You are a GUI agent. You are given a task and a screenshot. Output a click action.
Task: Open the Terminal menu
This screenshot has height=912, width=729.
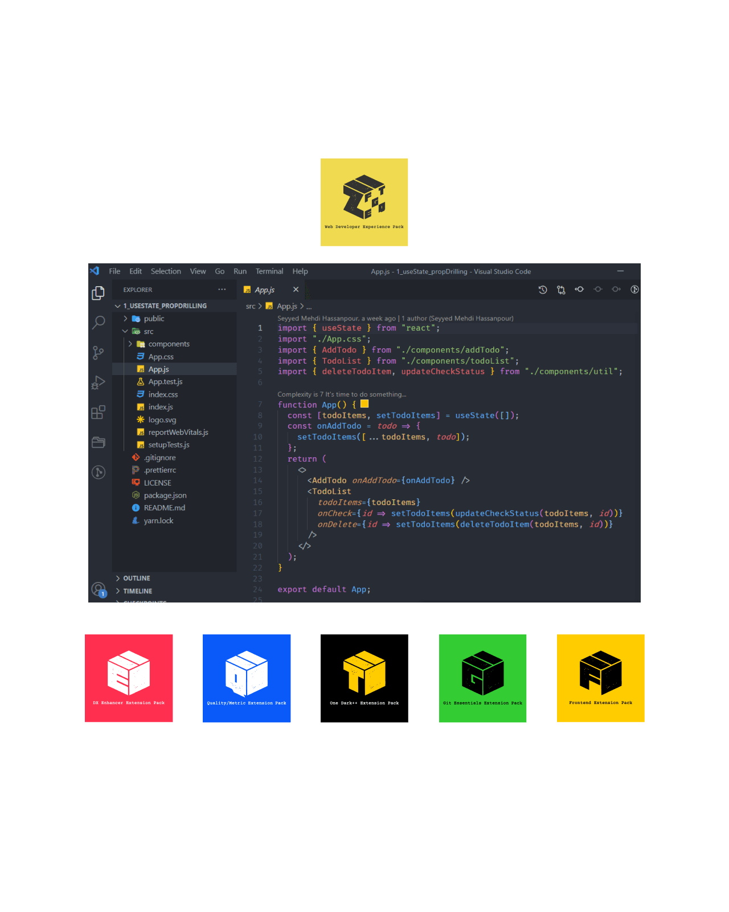pos(269,271)
